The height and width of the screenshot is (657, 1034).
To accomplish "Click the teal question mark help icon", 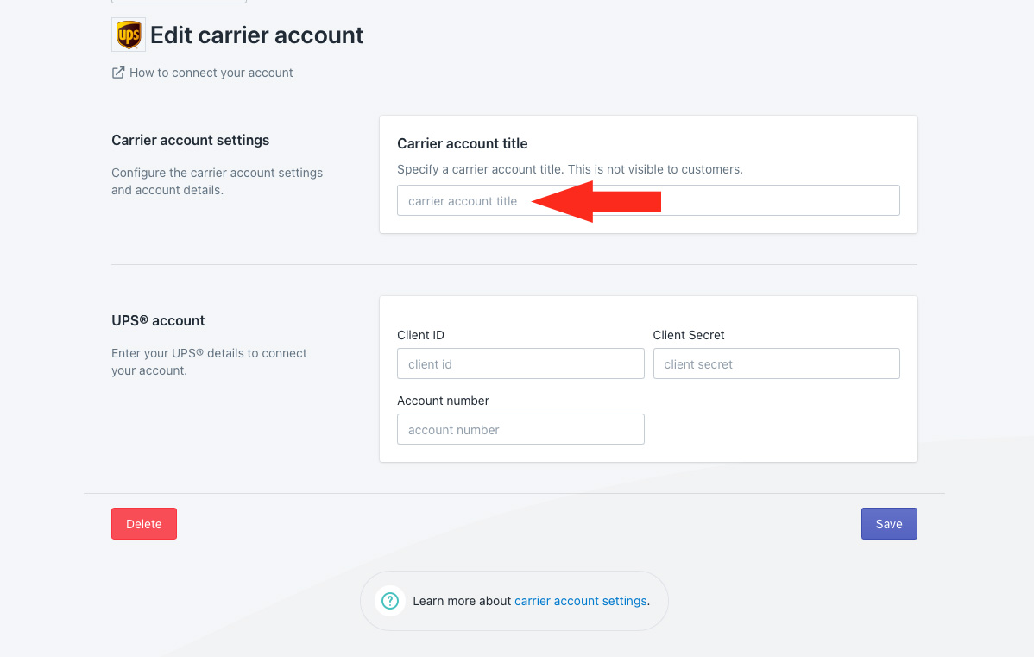I will (390, 601).
